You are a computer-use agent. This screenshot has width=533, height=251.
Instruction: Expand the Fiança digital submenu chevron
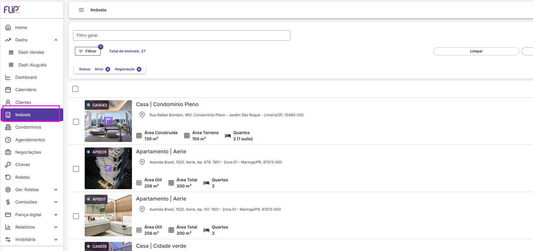(56, 215)
